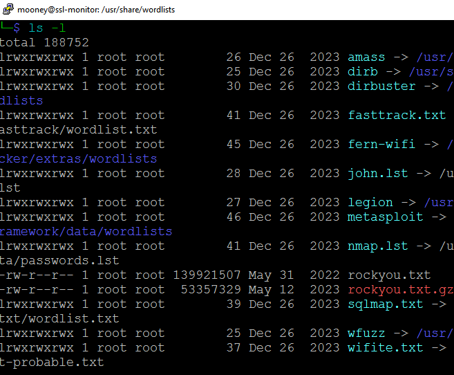
Task: Click the 'May 31' date on rockyou.txt row
Action: click(272, 275)
